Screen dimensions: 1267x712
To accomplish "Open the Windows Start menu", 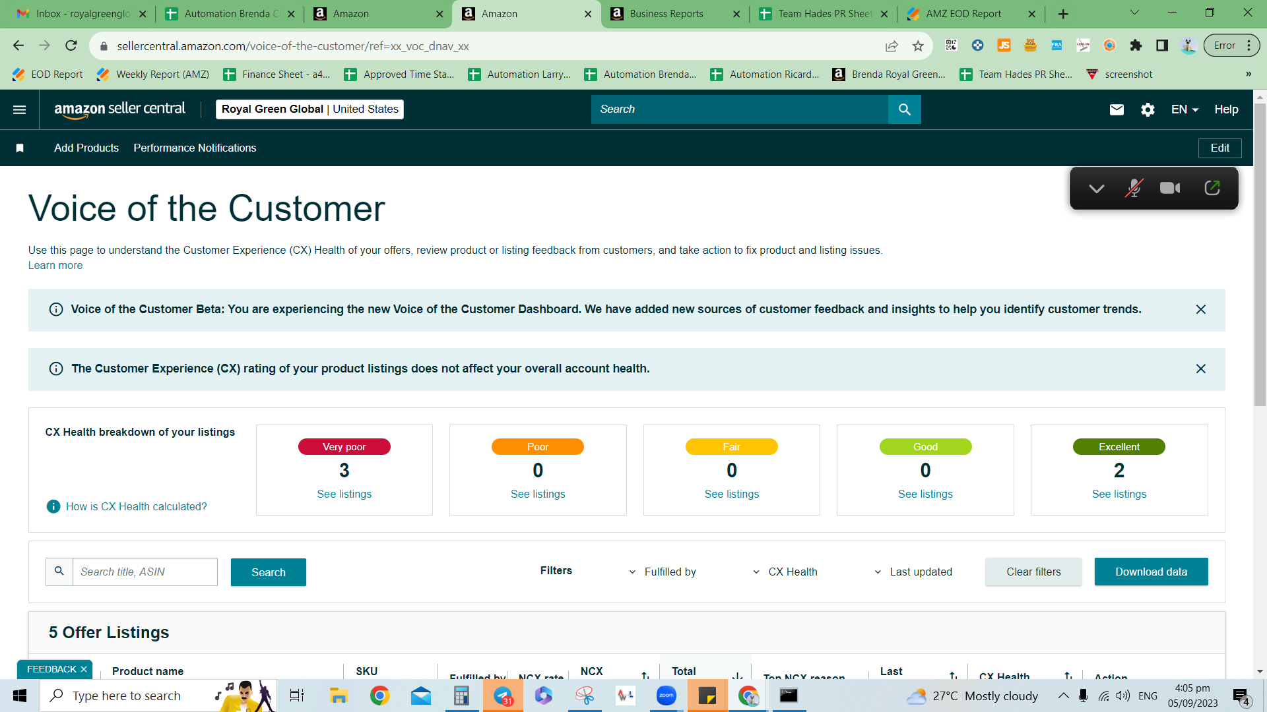I will pos(20,696).
